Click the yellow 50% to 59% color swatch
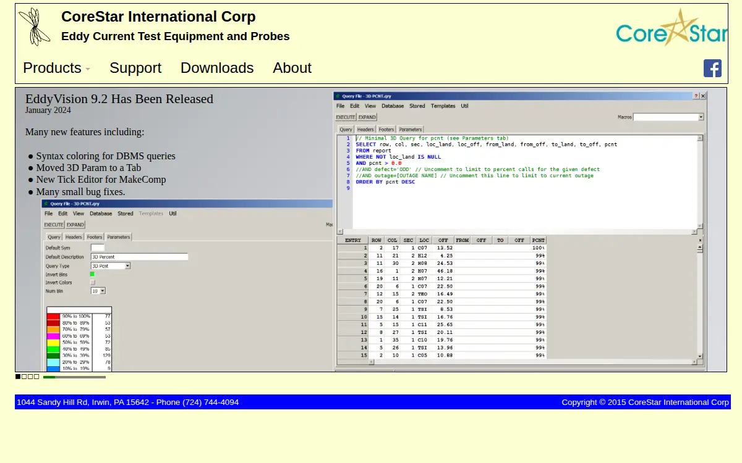 [54, 342]
